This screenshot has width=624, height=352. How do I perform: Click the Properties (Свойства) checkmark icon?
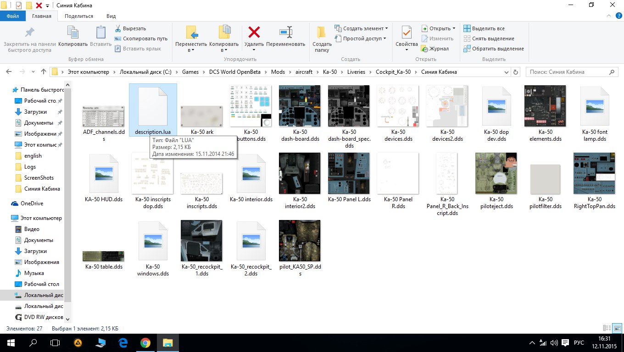click(x=407, y=32)
